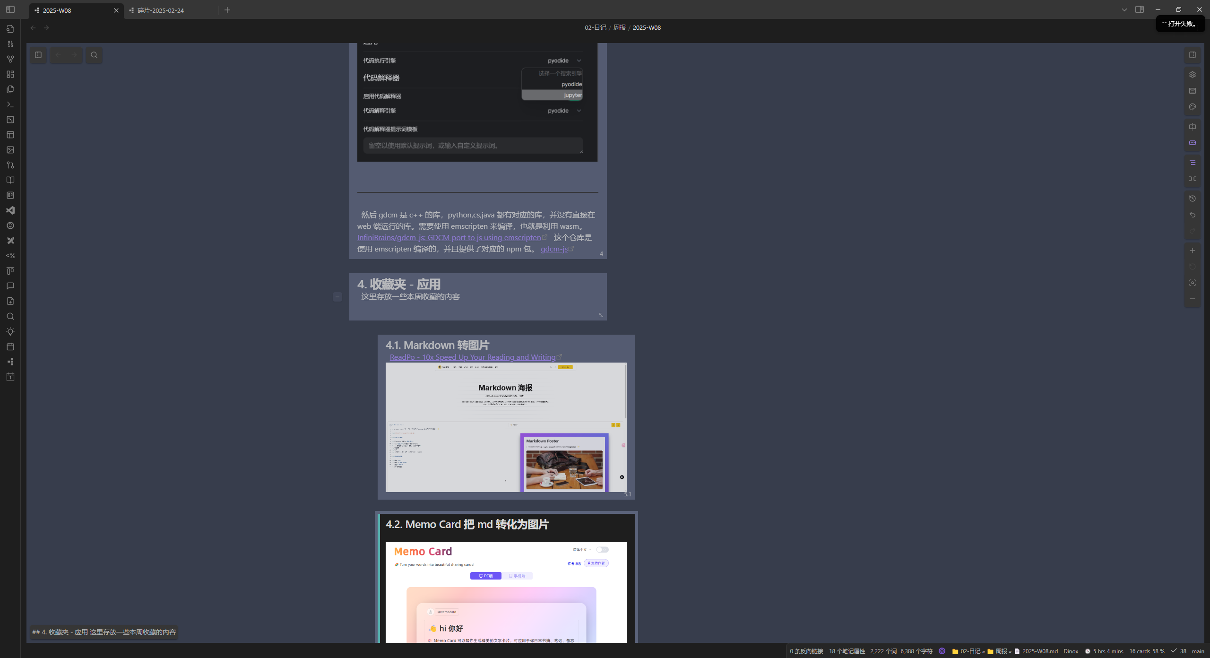Zoom in with the plus button
The image size is (1210, 658).
[1193, 251]
